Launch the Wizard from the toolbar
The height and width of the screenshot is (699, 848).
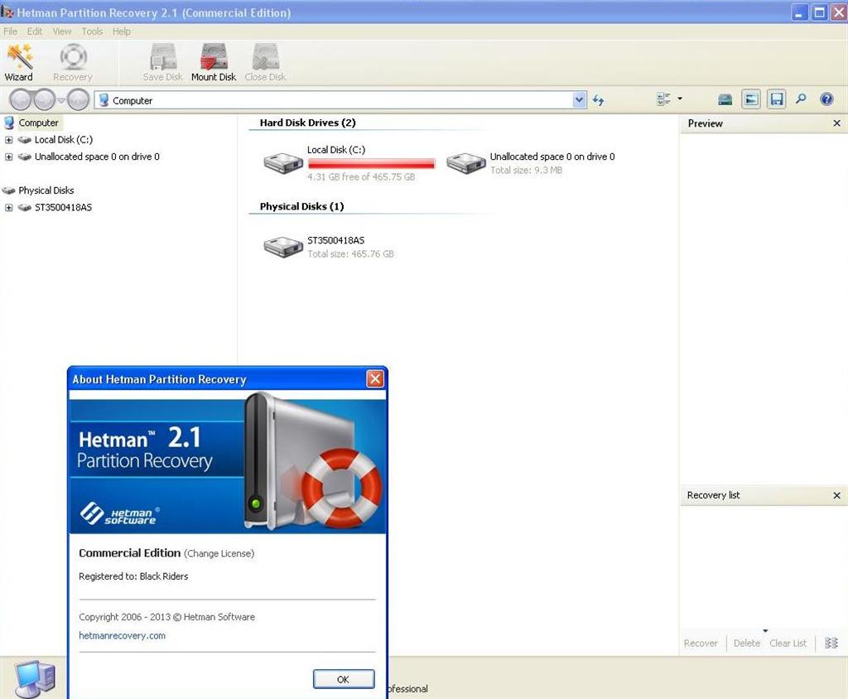click(19, 62)
